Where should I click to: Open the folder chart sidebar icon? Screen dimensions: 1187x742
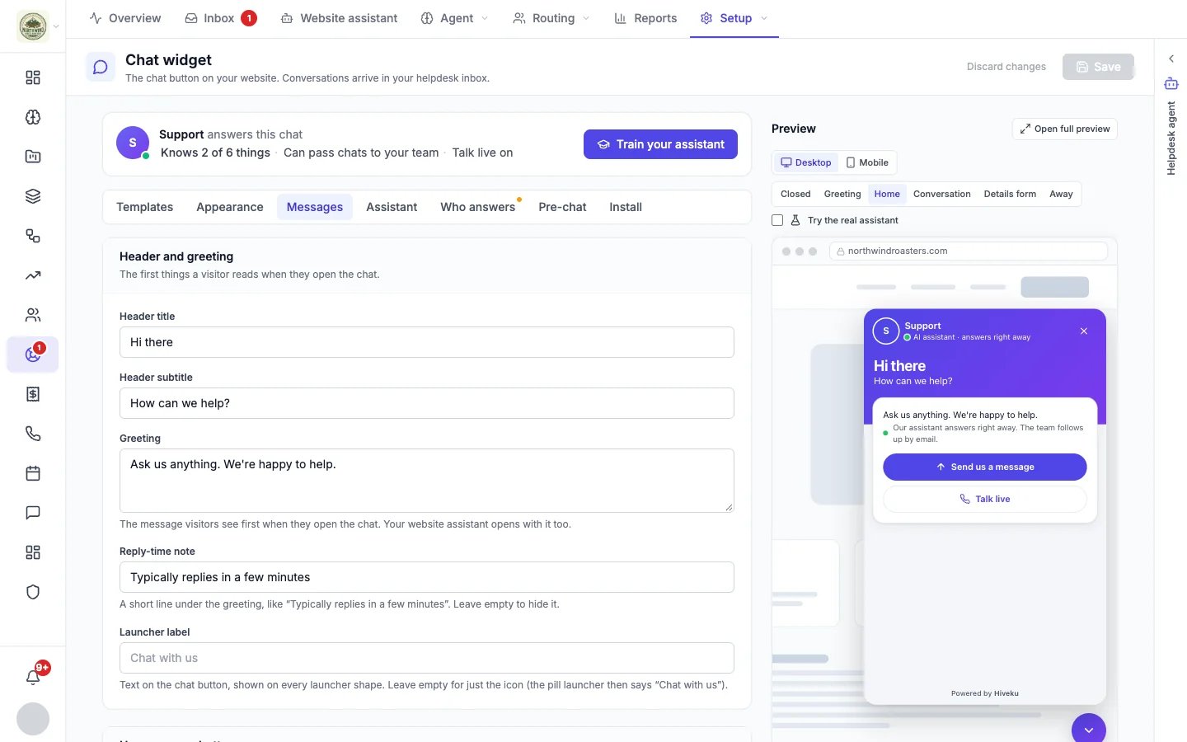pyautogui.click(x=33, y=157)
